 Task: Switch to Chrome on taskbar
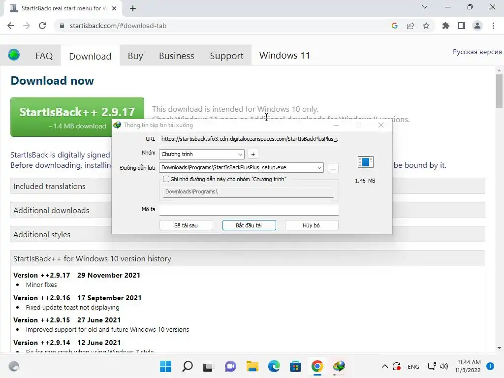(x=317, y=366)
